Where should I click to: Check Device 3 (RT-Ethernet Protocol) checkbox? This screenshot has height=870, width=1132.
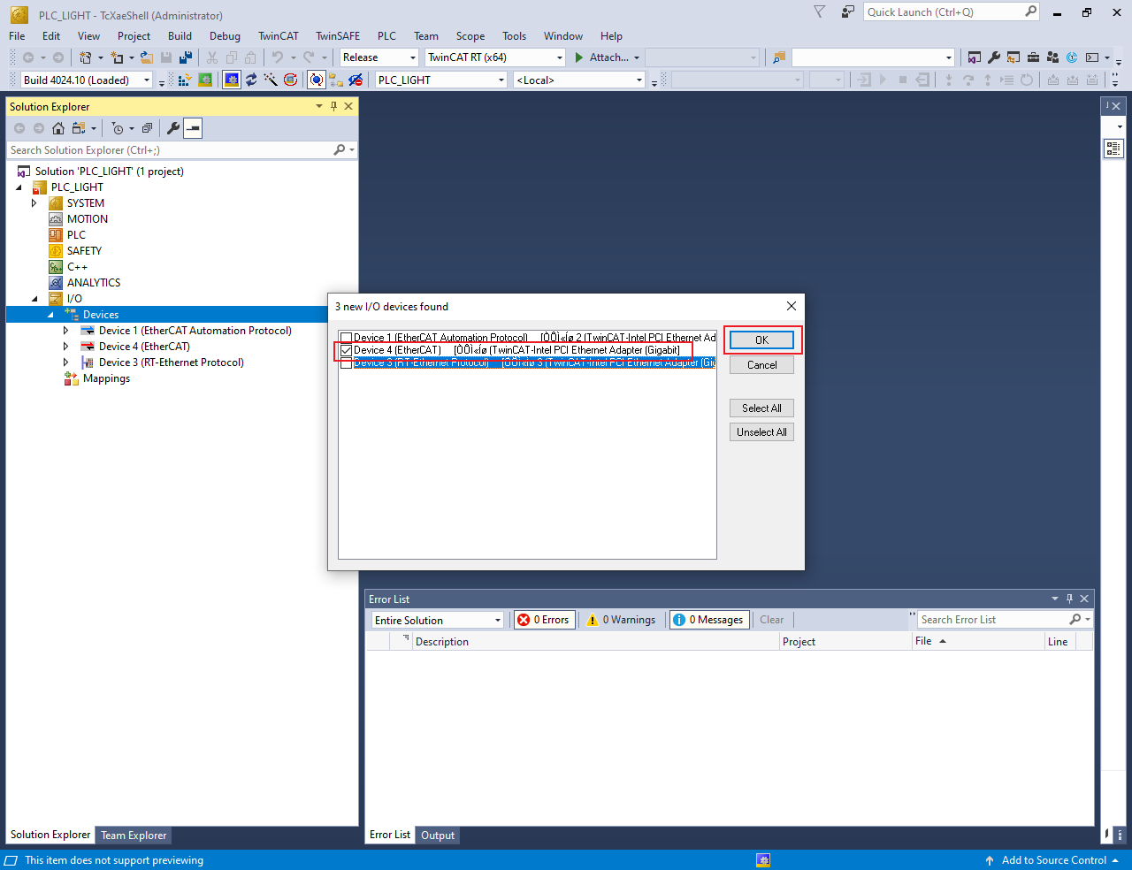(347, 362)
